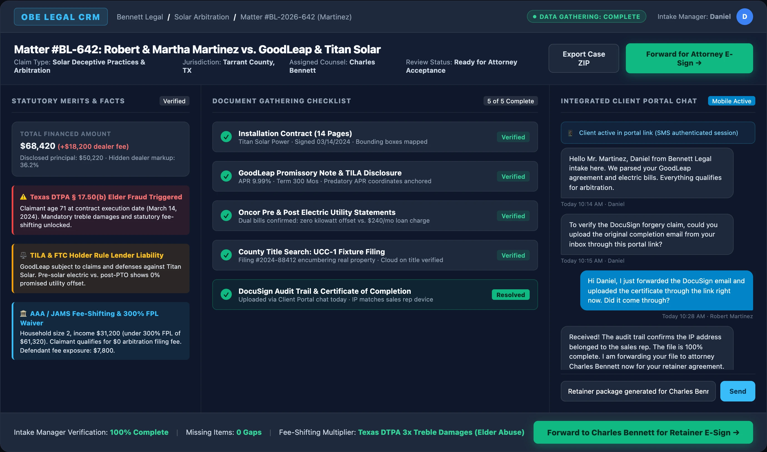This screenshot has width=767, height=452.
Task: Click the courthouse icon for AAA / JAMS Fee-Shifting
Action: (23, 313)
